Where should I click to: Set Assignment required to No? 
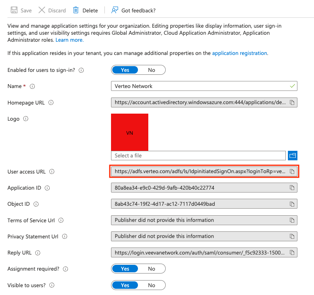coord(152,269)
